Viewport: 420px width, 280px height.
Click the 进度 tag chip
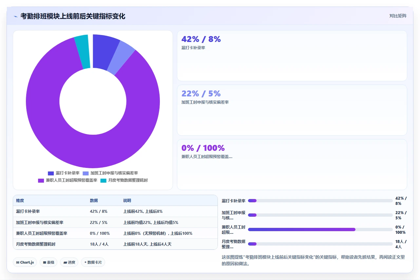pos(69,262)
